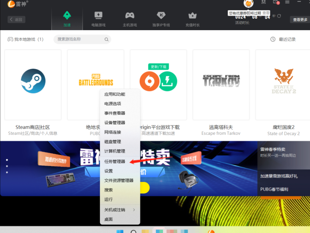Go back with the 返回 button
The width and height of the screenshot is (310, 233).
pyautogui.click(x=16, y=19)
